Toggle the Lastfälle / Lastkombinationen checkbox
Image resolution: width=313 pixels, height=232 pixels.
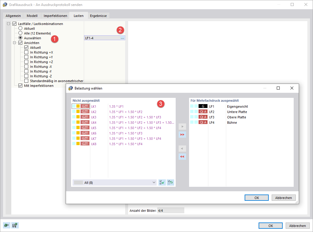(x=14, y=23)
